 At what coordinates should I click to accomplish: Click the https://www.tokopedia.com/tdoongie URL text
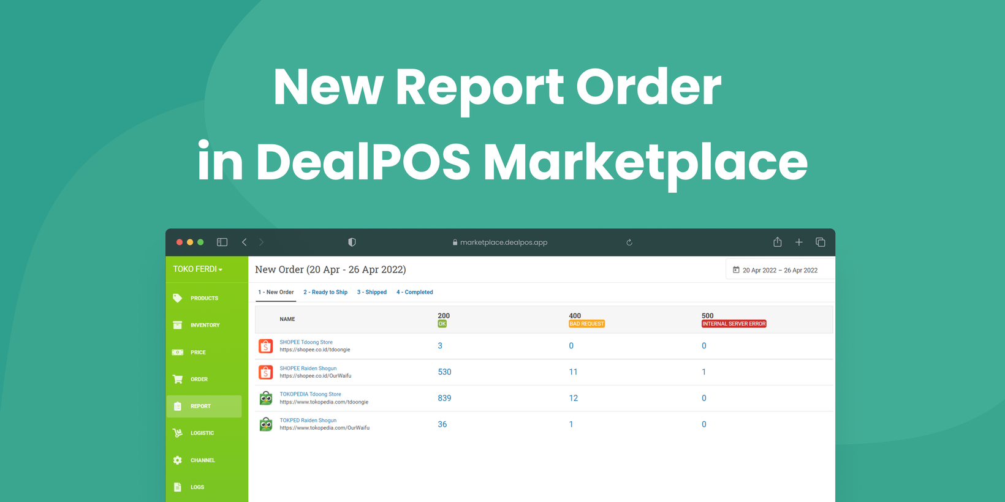(324, 402)
